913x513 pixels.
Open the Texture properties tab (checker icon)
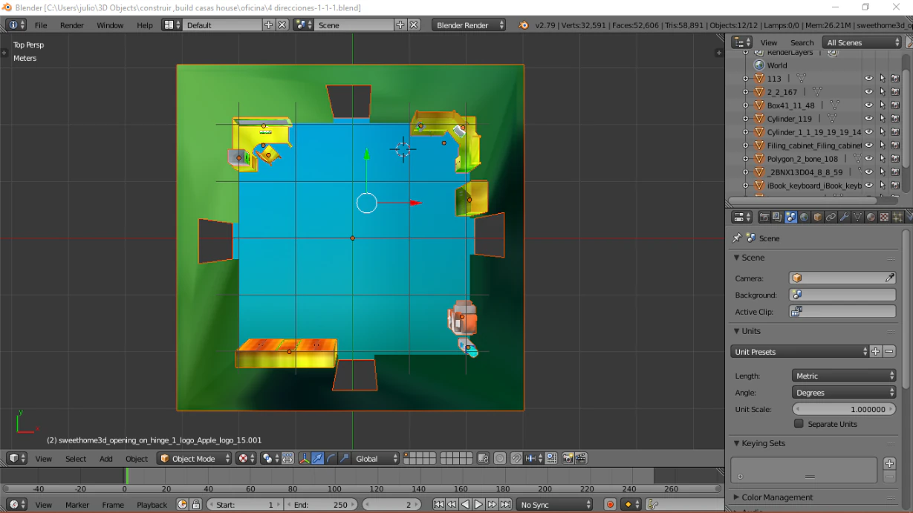pyautogui.click(x=885, y=217)
